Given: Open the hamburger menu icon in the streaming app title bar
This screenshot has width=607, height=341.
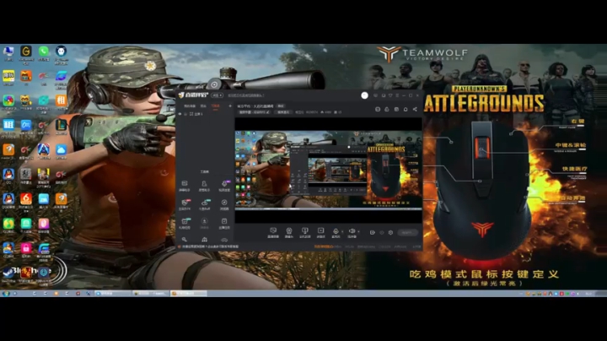Looking at the screenshot, I should (x=397, y=95).
